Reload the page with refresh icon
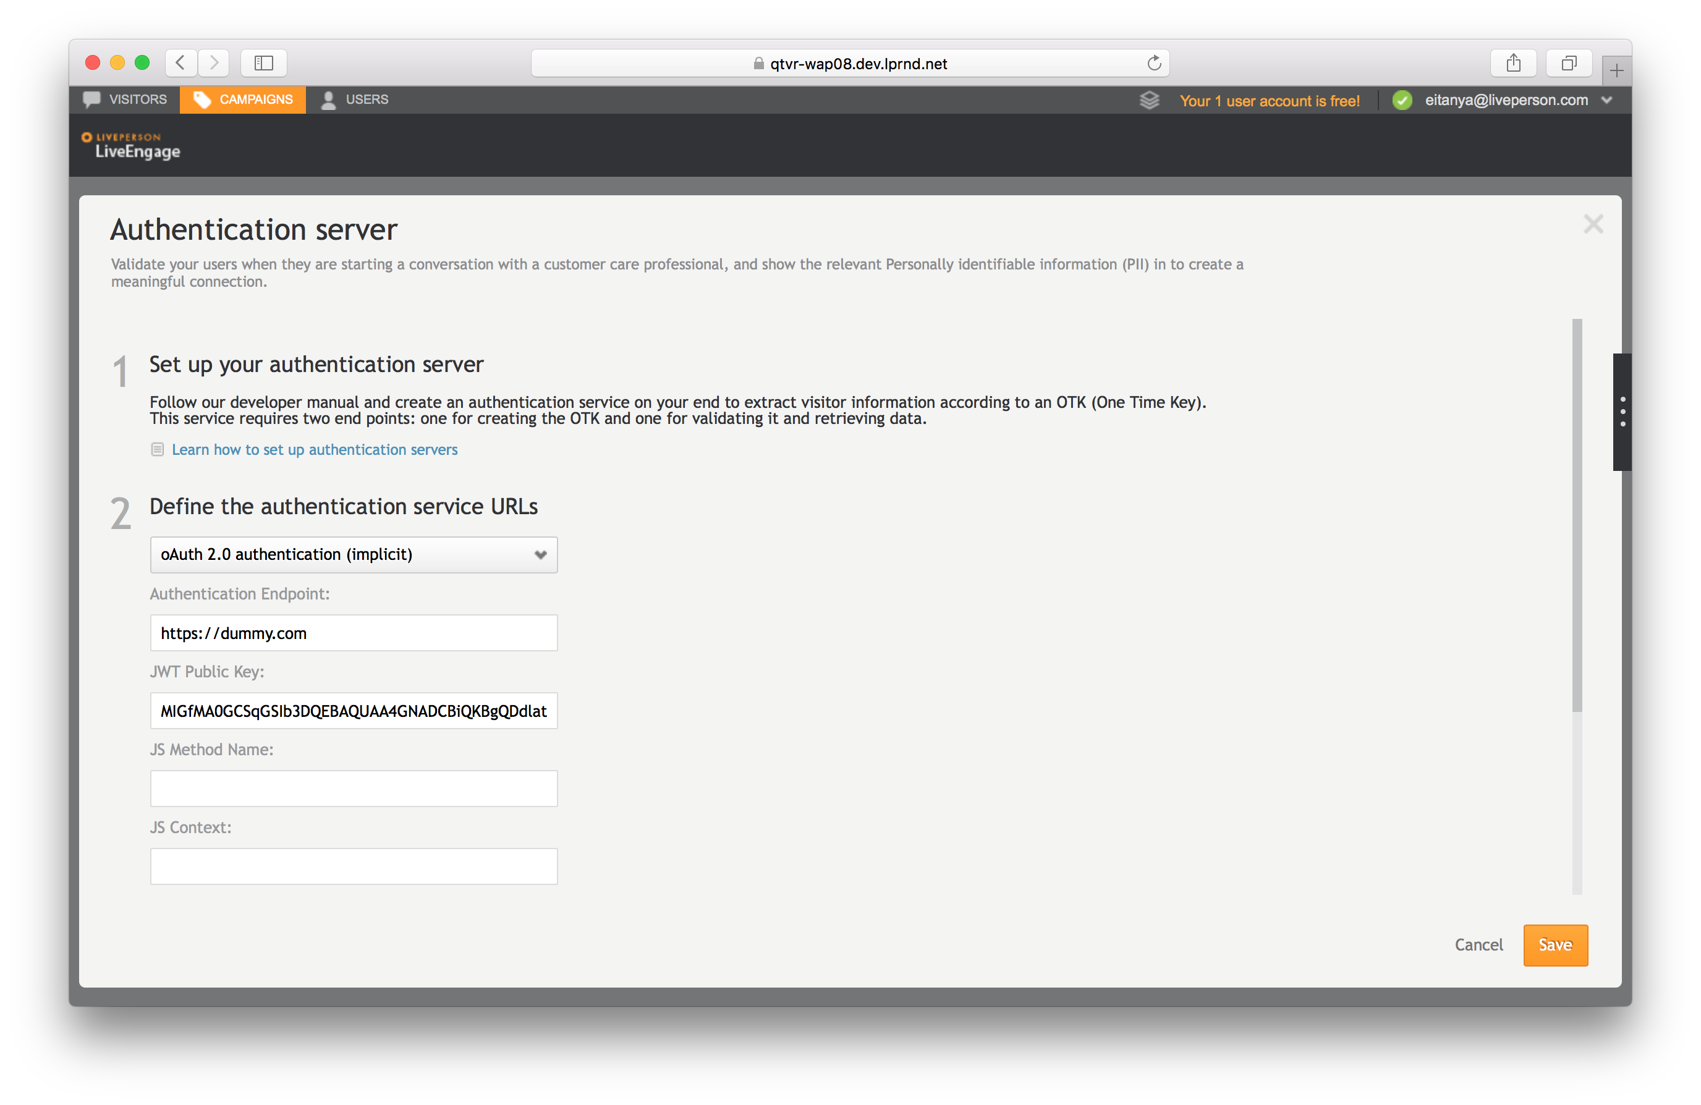Screen dimensions: 1701x1105 (x=1153, y=63)
